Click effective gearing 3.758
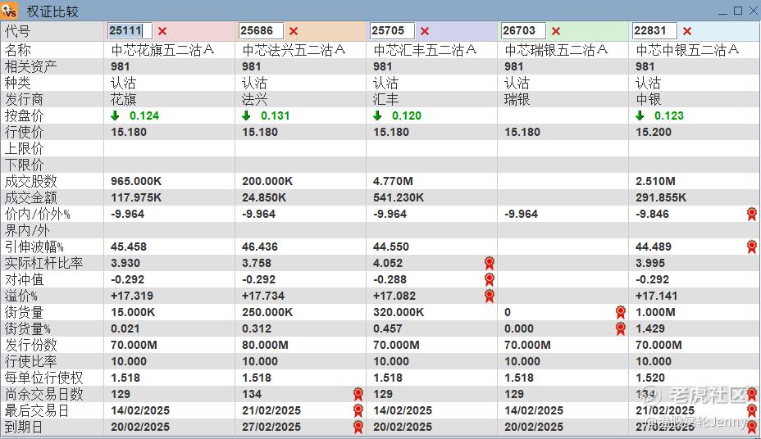The height and width of the screenshot is (439, 761). [x=256, y=263]
